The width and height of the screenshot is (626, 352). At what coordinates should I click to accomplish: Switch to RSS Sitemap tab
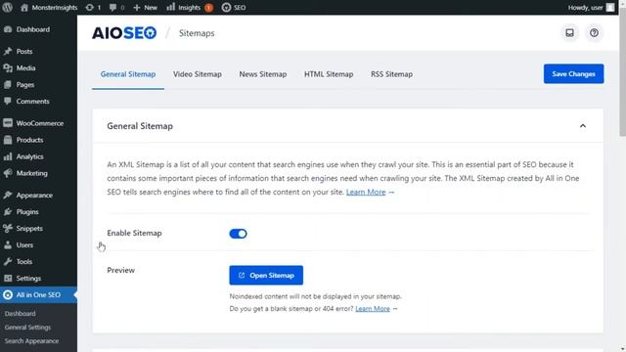(391, 74)
